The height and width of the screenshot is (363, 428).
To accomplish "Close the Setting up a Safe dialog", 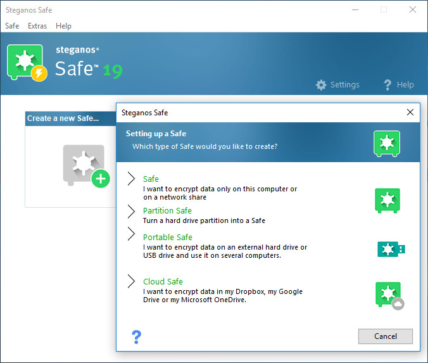I will pos(410,112).
